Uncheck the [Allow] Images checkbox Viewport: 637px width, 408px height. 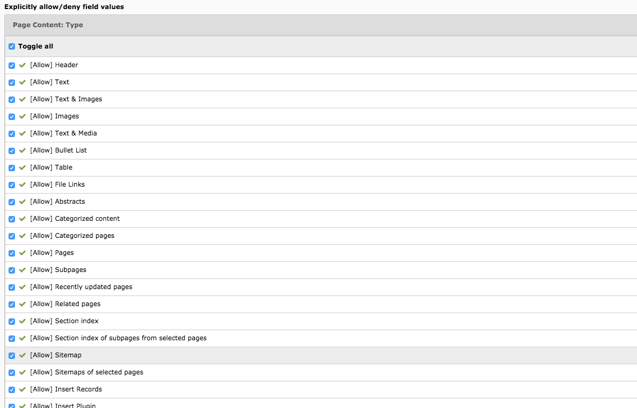[x=12, y=116]
